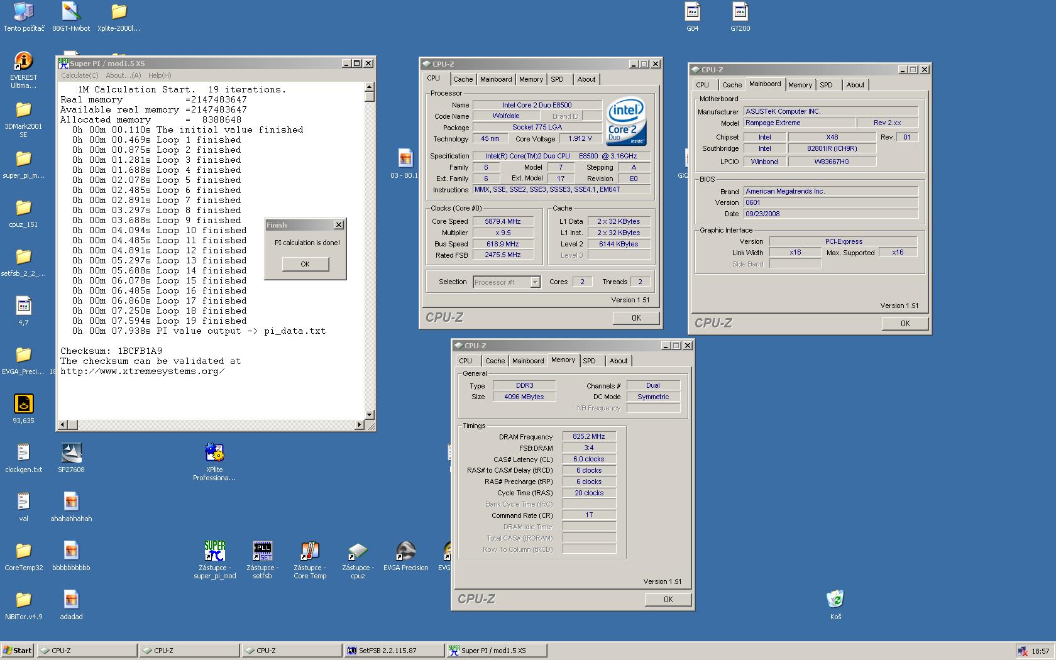
Task: Click the taskbar clock 18:57
Action: 1041,651
